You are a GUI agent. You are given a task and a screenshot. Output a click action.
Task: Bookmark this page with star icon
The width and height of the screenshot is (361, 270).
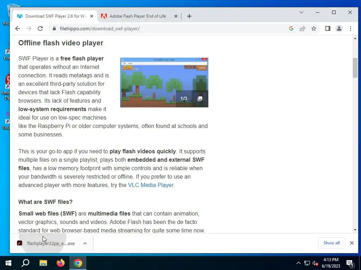coord(313,28)
